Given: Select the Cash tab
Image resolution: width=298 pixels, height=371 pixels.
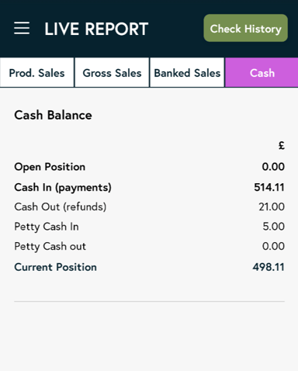Looking at the screenshot, I should (262, 73).
